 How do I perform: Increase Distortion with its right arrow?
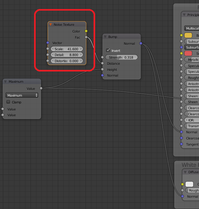pyautogui.click(x=81, y=61)
